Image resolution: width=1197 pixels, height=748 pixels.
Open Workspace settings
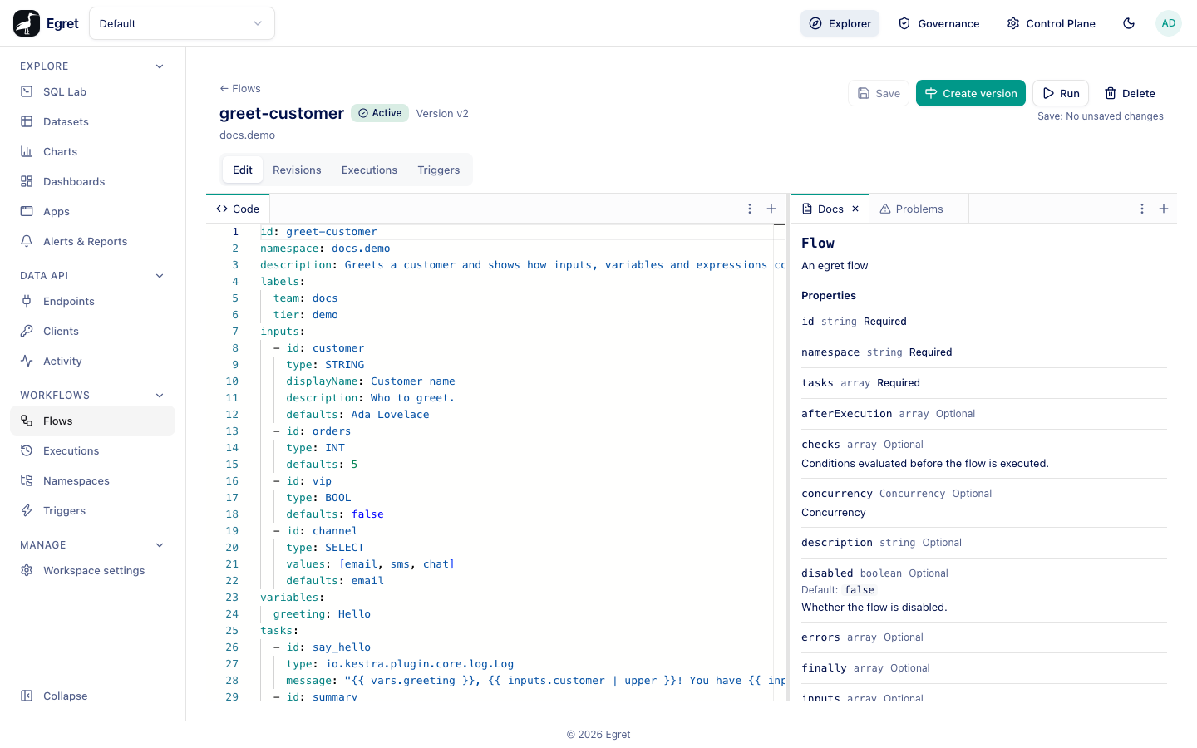(x=92, y=570)
